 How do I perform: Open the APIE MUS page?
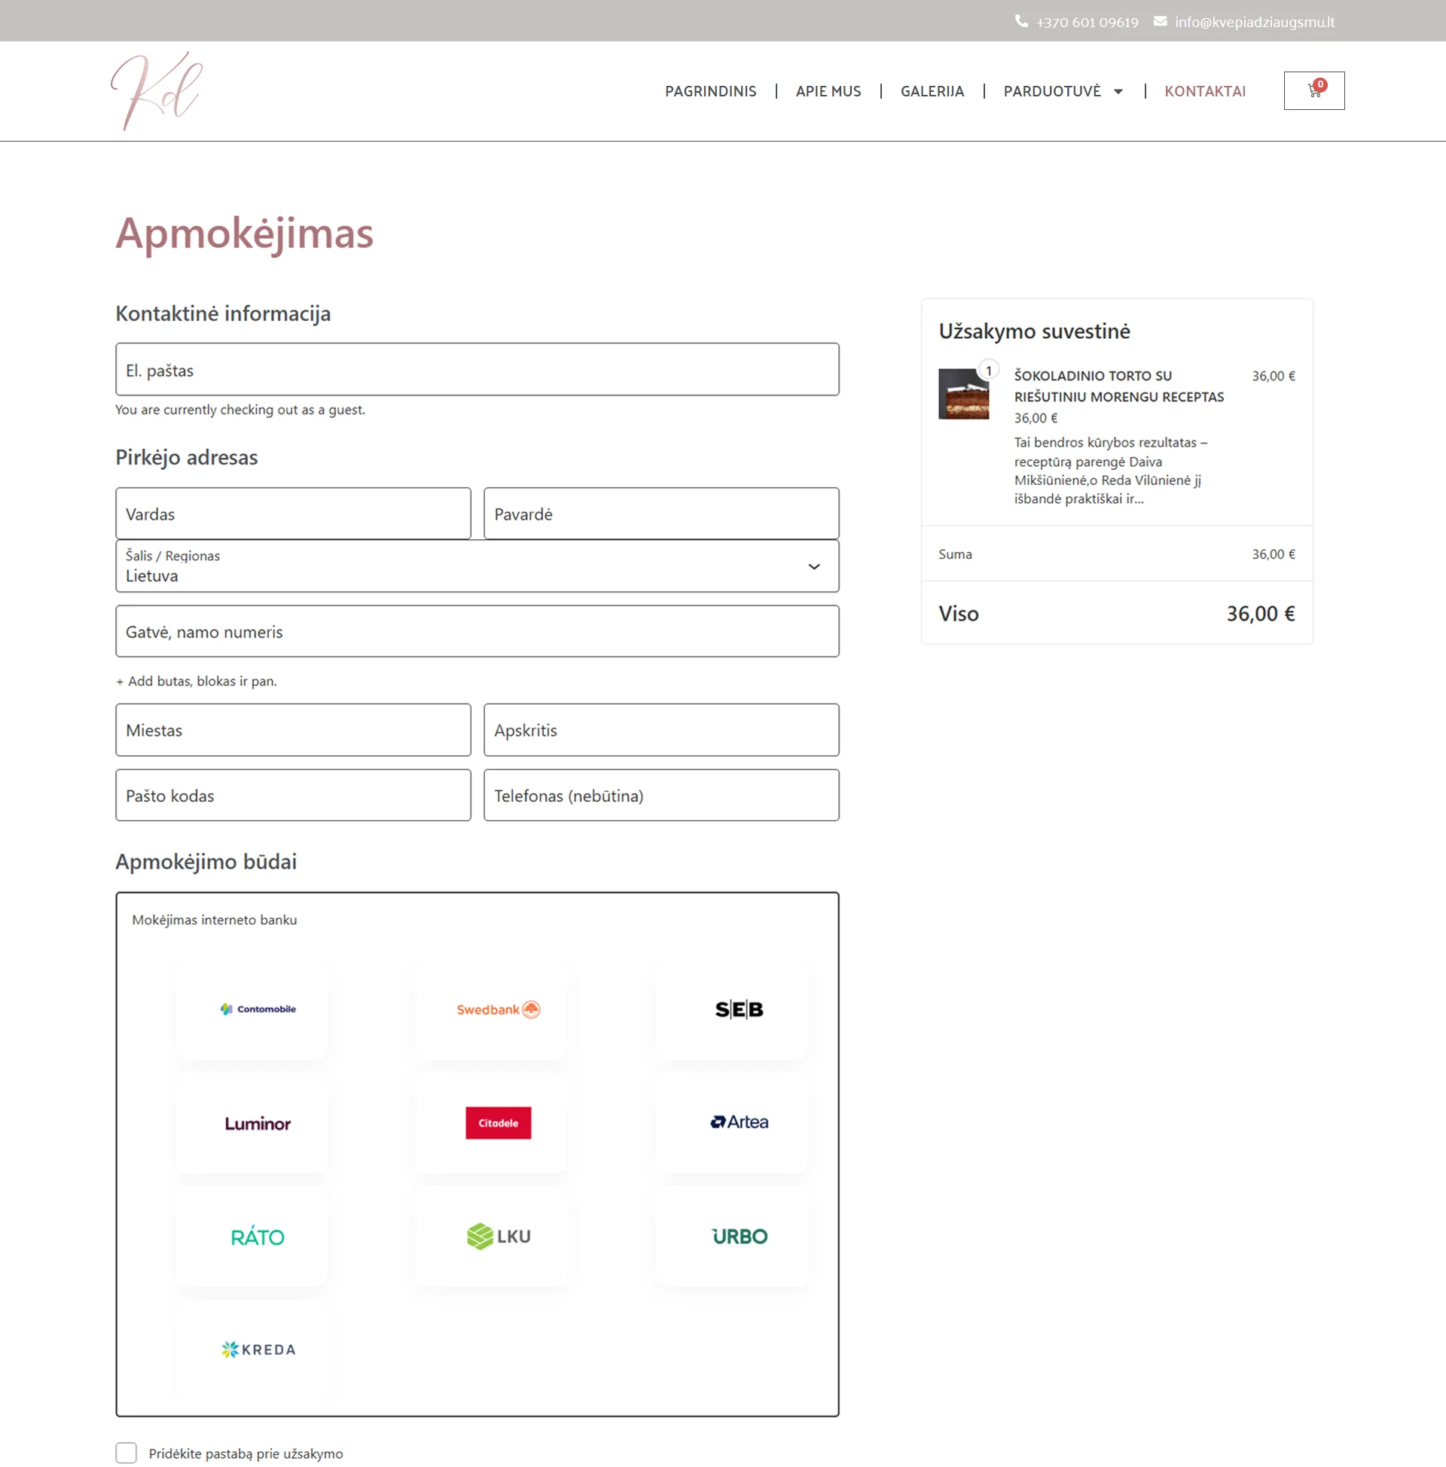pyautogui.click(x=828, y=91)
